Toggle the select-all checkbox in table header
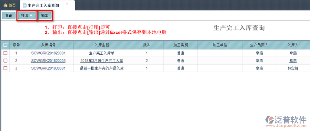The image size is (310, 131). click(x=5, y=45)
